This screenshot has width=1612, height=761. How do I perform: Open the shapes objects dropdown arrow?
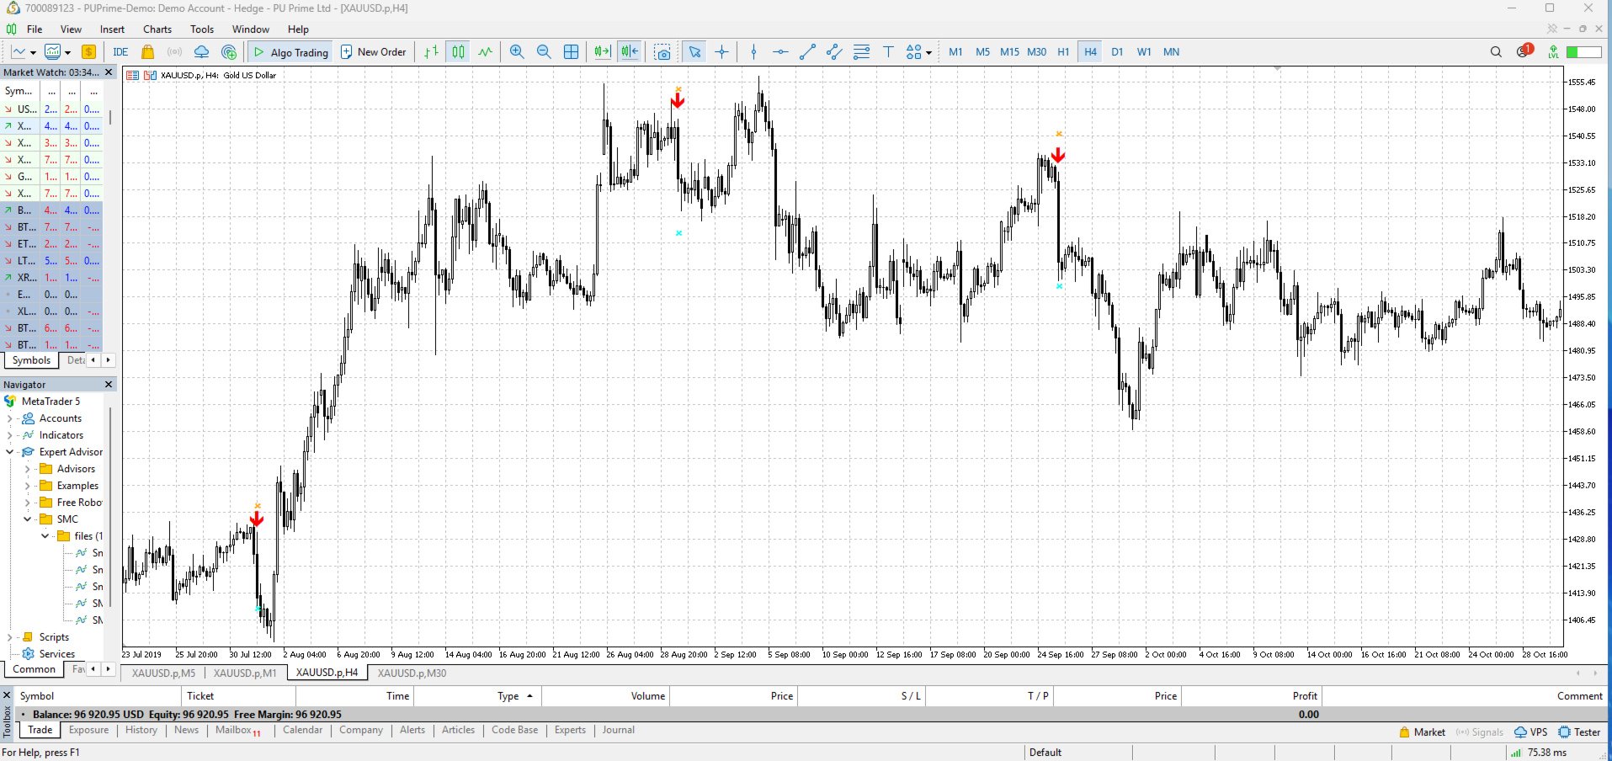(928, 52)
